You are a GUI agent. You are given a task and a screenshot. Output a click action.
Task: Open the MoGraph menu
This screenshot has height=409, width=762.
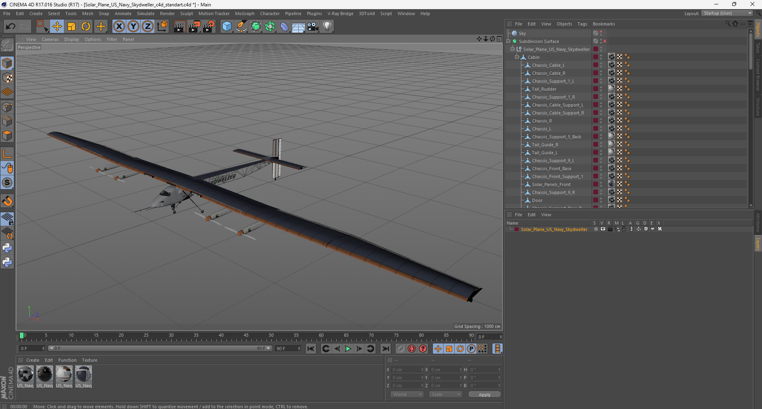[x=245, y=14]
